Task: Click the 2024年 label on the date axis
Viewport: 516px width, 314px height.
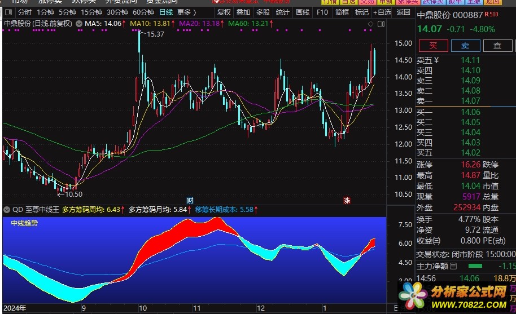Action: pyautogui.click(x=15, y=308)
